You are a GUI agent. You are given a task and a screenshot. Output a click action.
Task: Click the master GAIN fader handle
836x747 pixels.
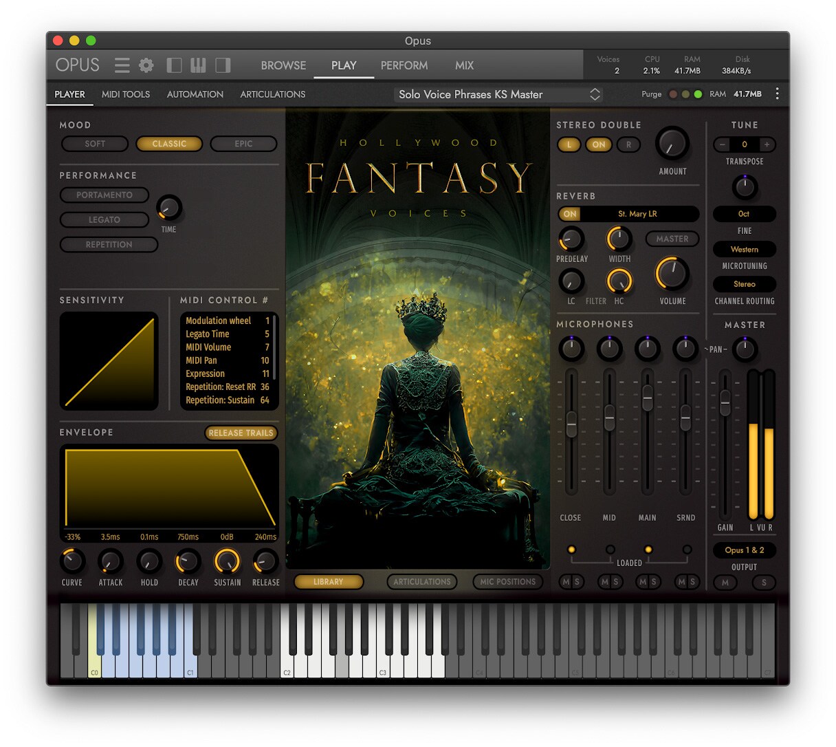725,402
